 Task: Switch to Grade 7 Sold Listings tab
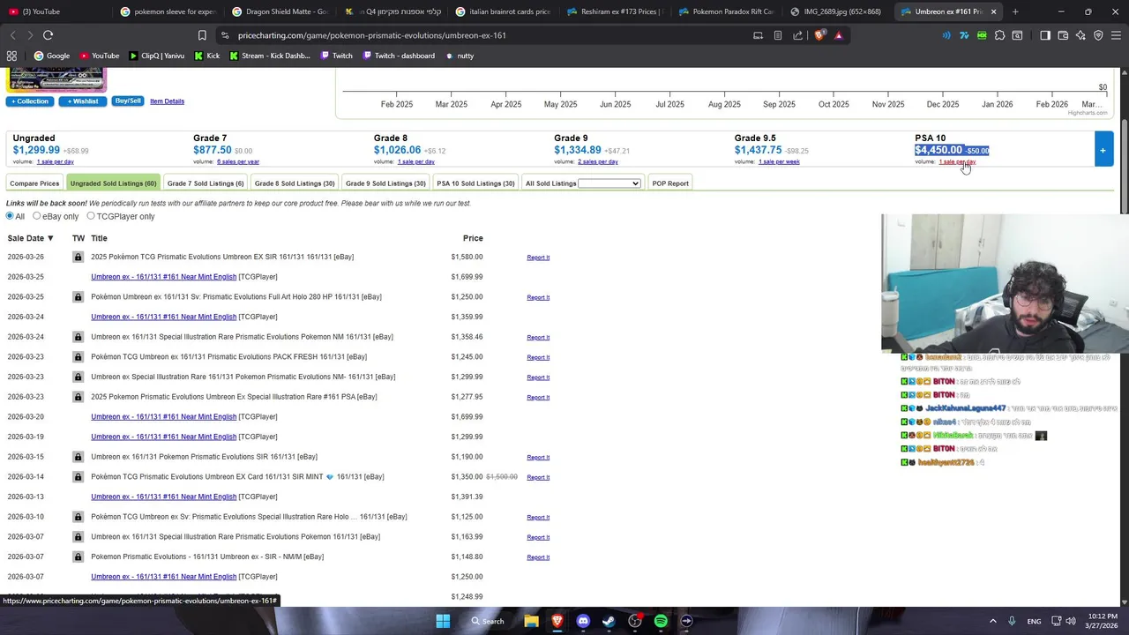205,183
